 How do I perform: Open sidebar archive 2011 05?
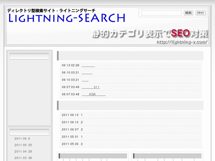[x=23, y=145]
